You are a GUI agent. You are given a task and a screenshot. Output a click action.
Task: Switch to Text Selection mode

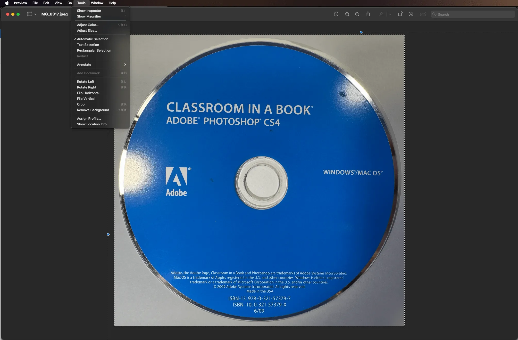(88, 45)
